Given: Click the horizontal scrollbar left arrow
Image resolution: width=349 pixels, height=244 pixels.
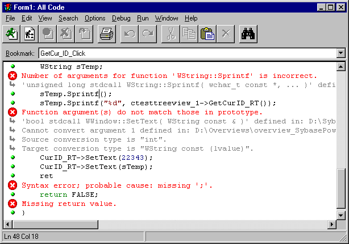Looking at the screenshot, I should (x=8, y=224).
